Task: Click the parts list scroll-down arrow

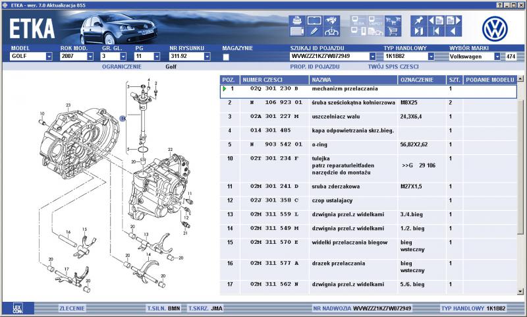Action: click(x=520, y=291)
